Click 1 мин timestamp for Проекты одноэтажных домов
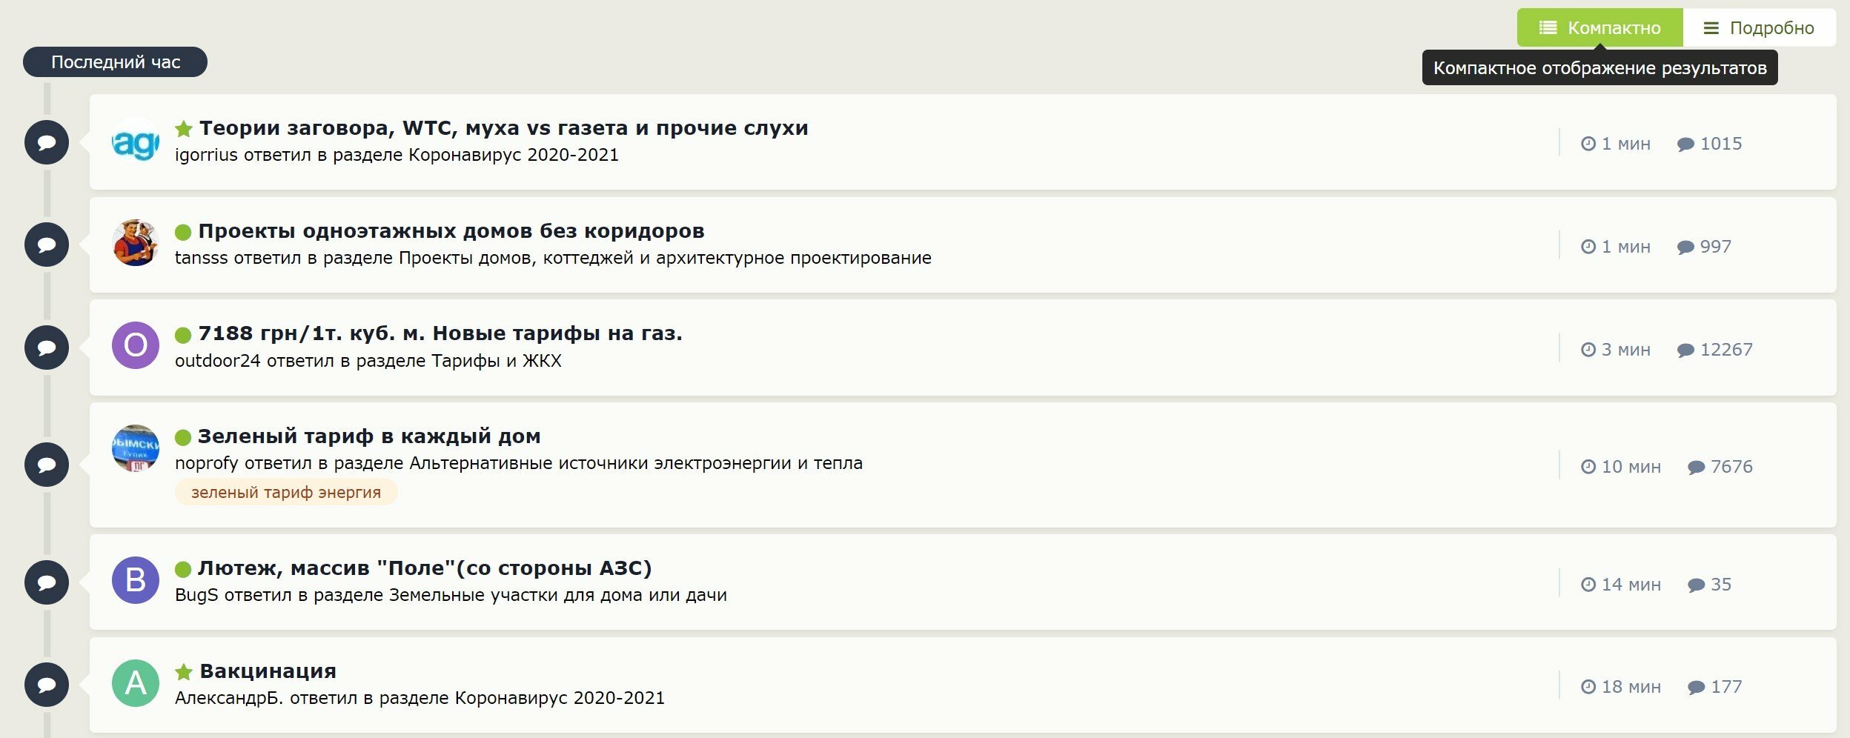The width and height of the screenshot is (1850, 738). [x=1616, y=247]
